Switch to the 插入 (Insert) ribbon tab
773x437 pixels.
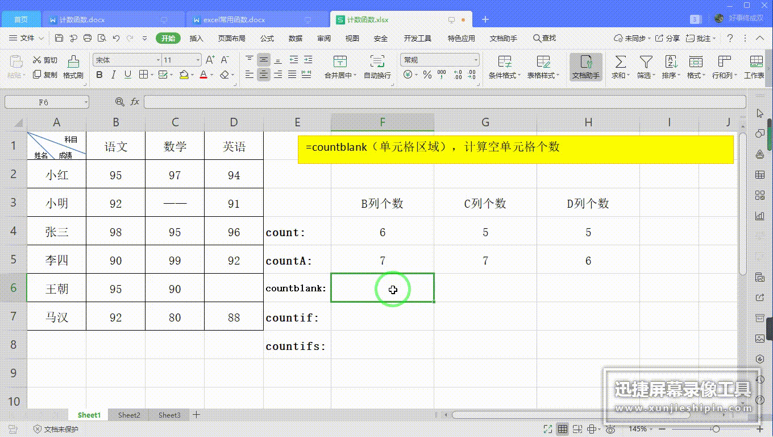(196, 38)
